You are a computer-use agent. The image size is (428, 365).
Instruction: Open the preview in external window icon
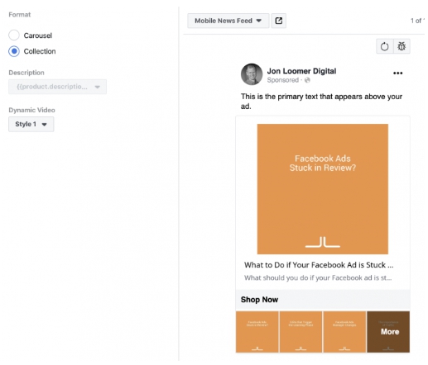279,21
